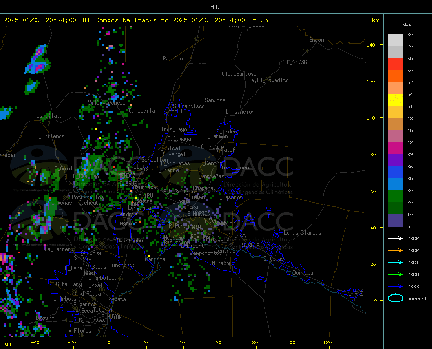This screenshot has height=349, width=432.
Task: Click the 'current' legend label text
Action: 417,298
